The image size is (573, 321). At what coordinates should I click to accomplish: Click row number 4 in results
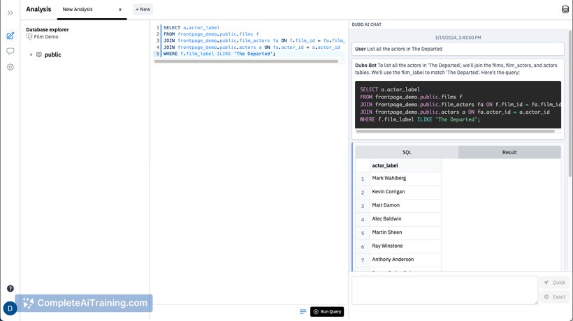tap(363, 220)
